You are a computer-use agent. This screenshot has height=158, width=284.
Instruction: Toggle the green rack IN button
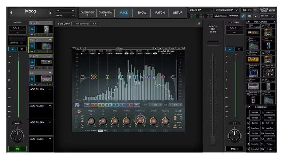coord(17,149)
